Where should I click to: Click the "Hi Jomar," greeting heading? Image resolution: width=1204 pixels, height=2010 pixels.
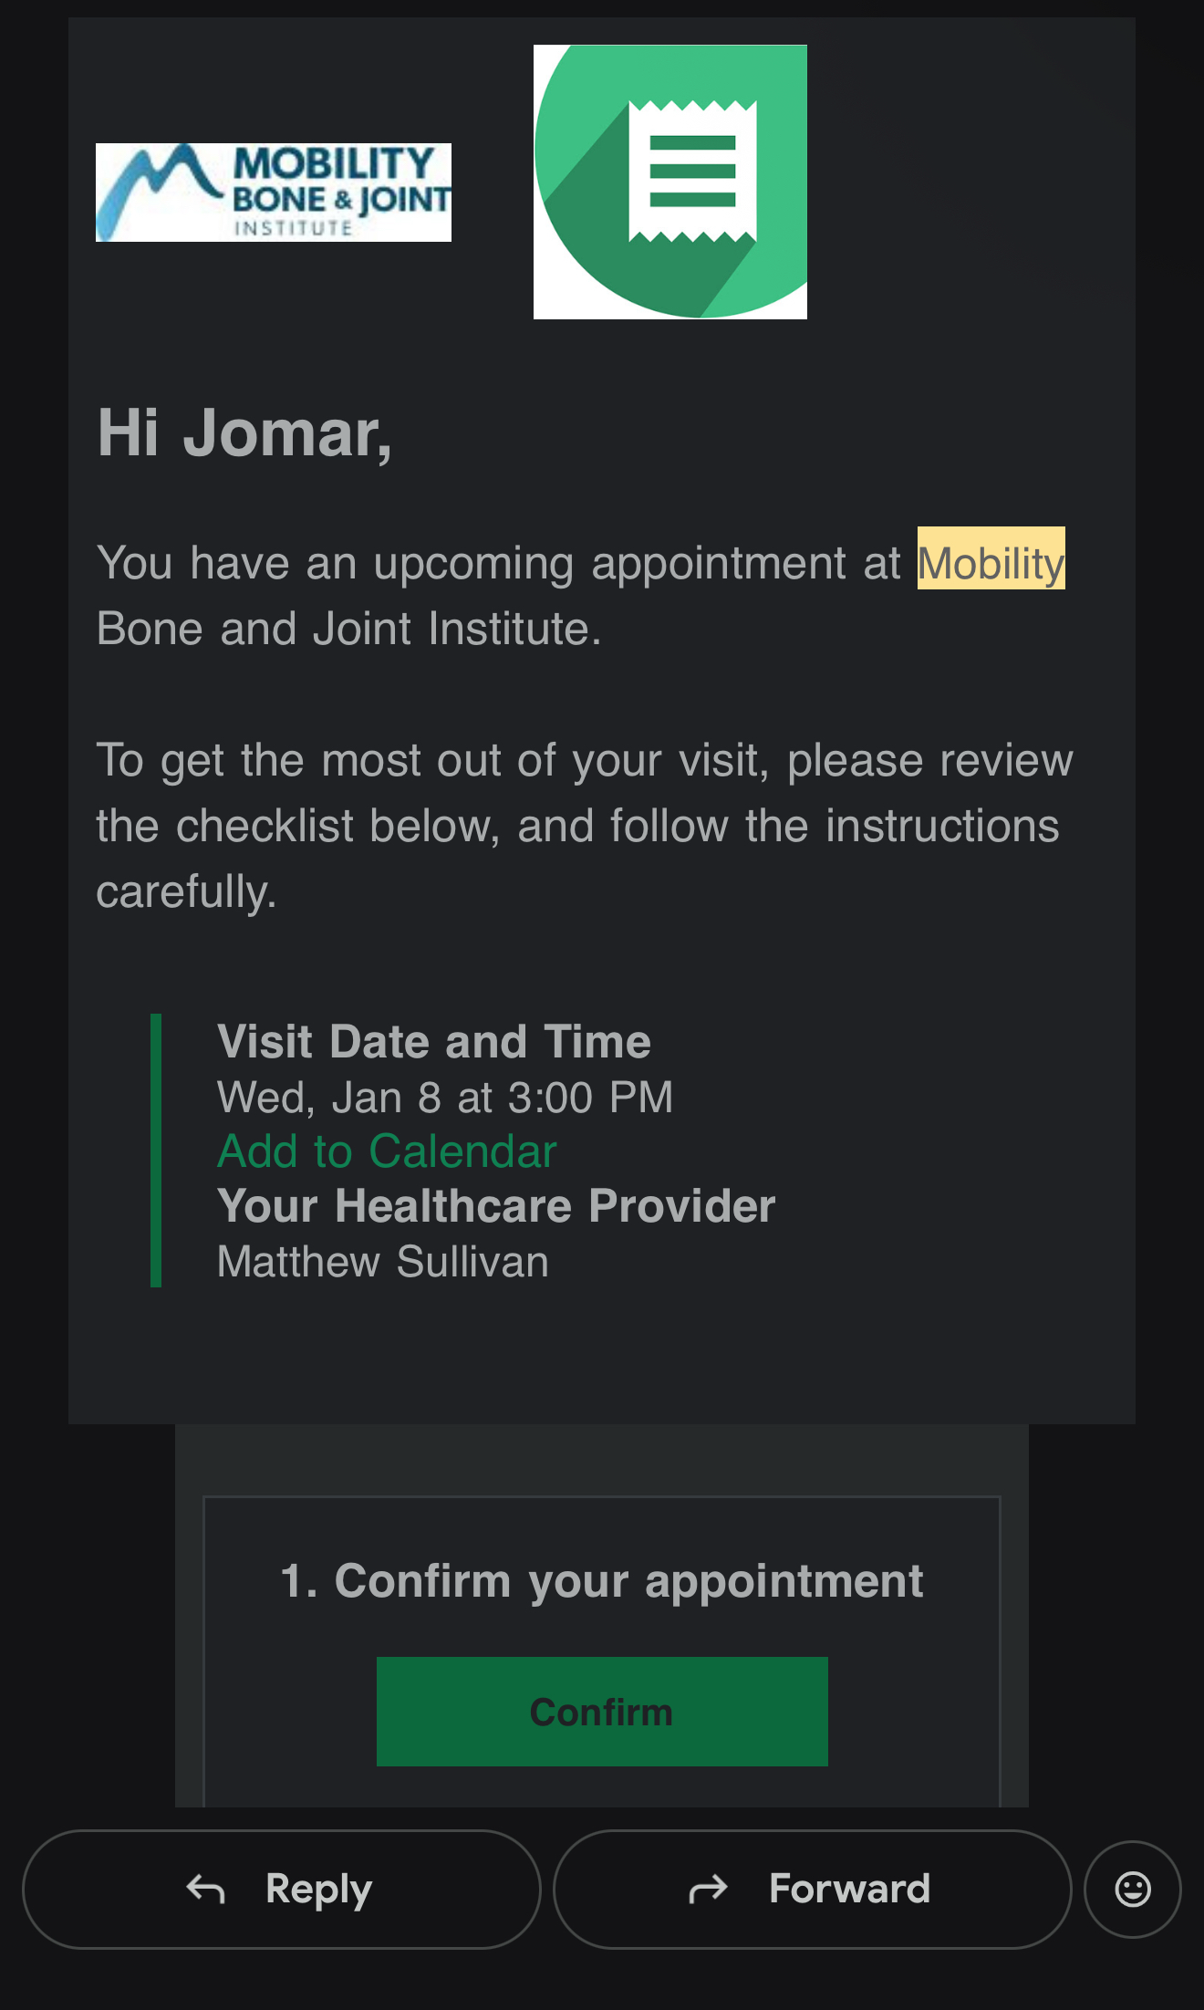coord(244,432)
